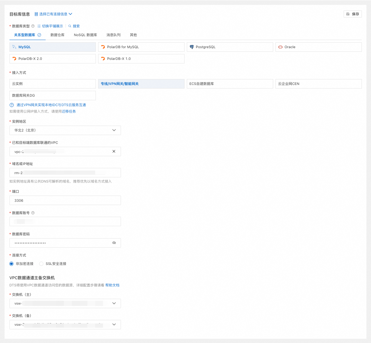This screenshot has width=371, height=343.
Task: Choose 云实例 access method
Action: pos(52,84)
